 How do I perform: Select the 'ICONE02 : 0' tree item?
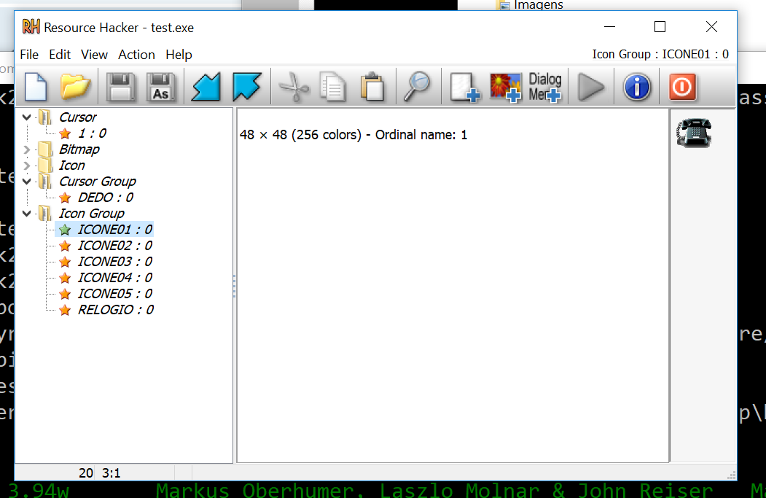[x=115, y=246]
